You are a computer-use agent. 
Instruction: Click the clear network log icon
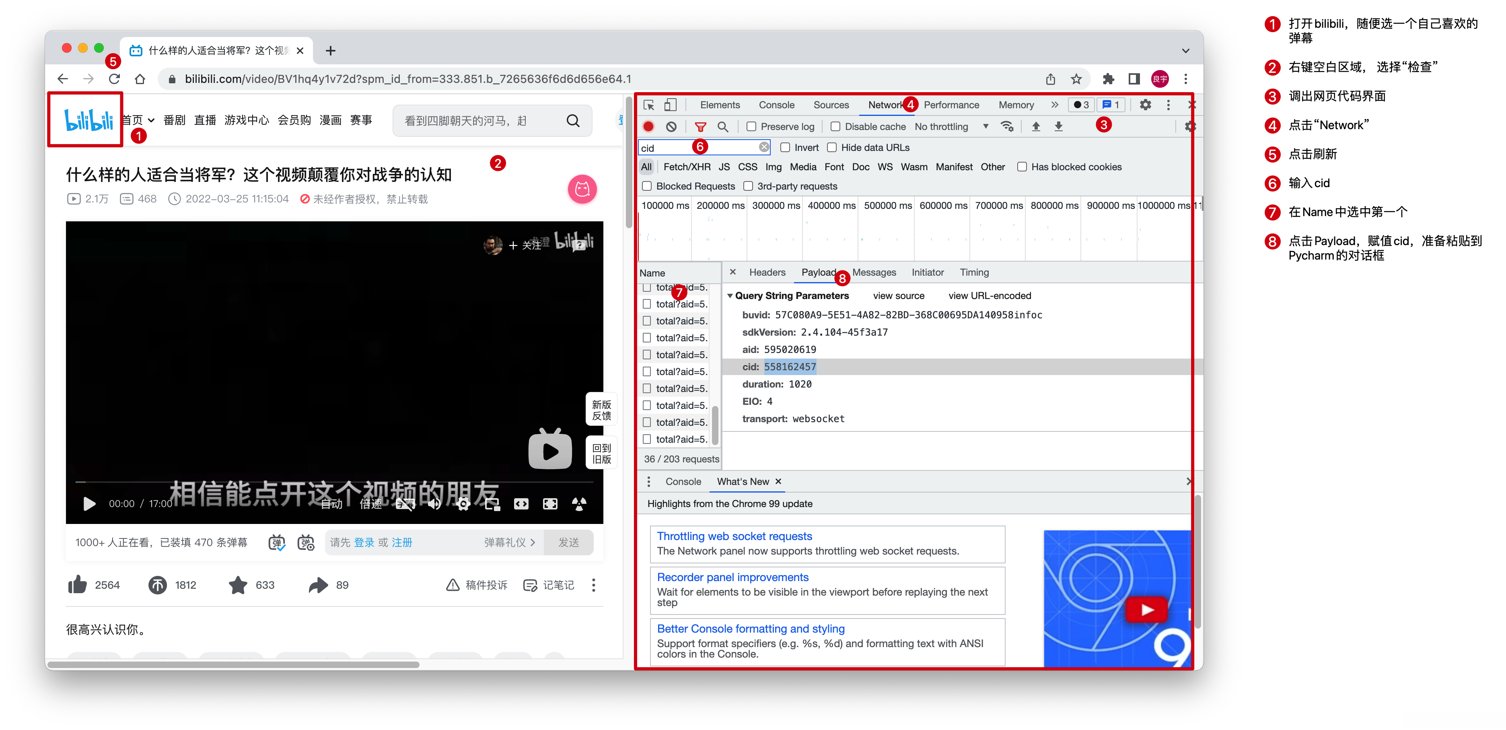[x=671, y=126]
